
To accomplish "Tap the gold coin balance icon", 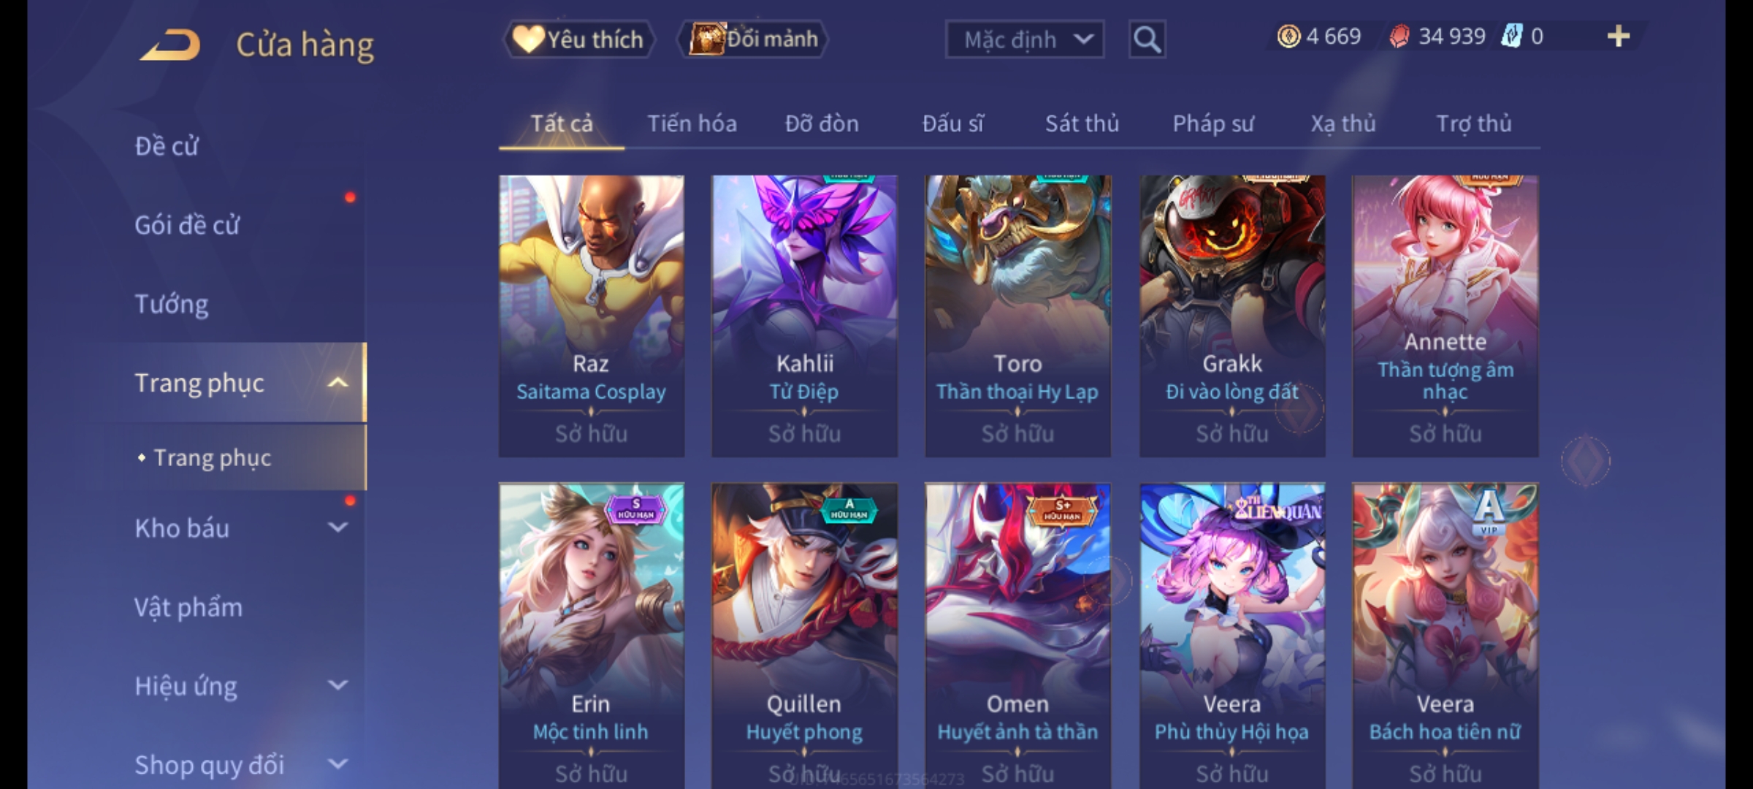I will coord(1288,37).
